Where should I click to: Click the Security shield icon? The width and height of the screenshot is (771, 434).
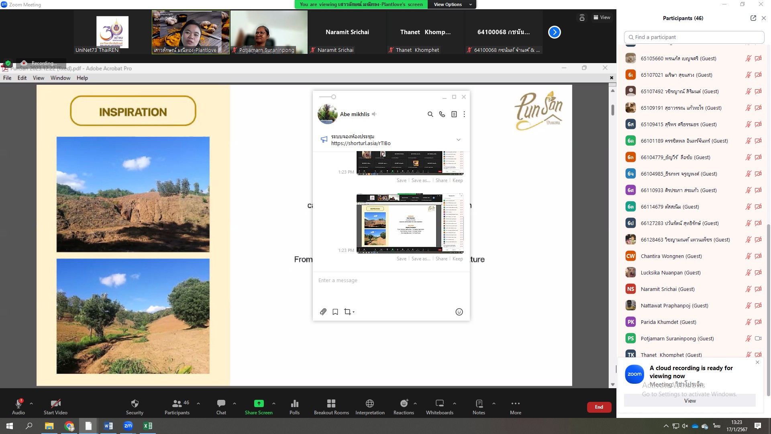(x=135, y=404)
